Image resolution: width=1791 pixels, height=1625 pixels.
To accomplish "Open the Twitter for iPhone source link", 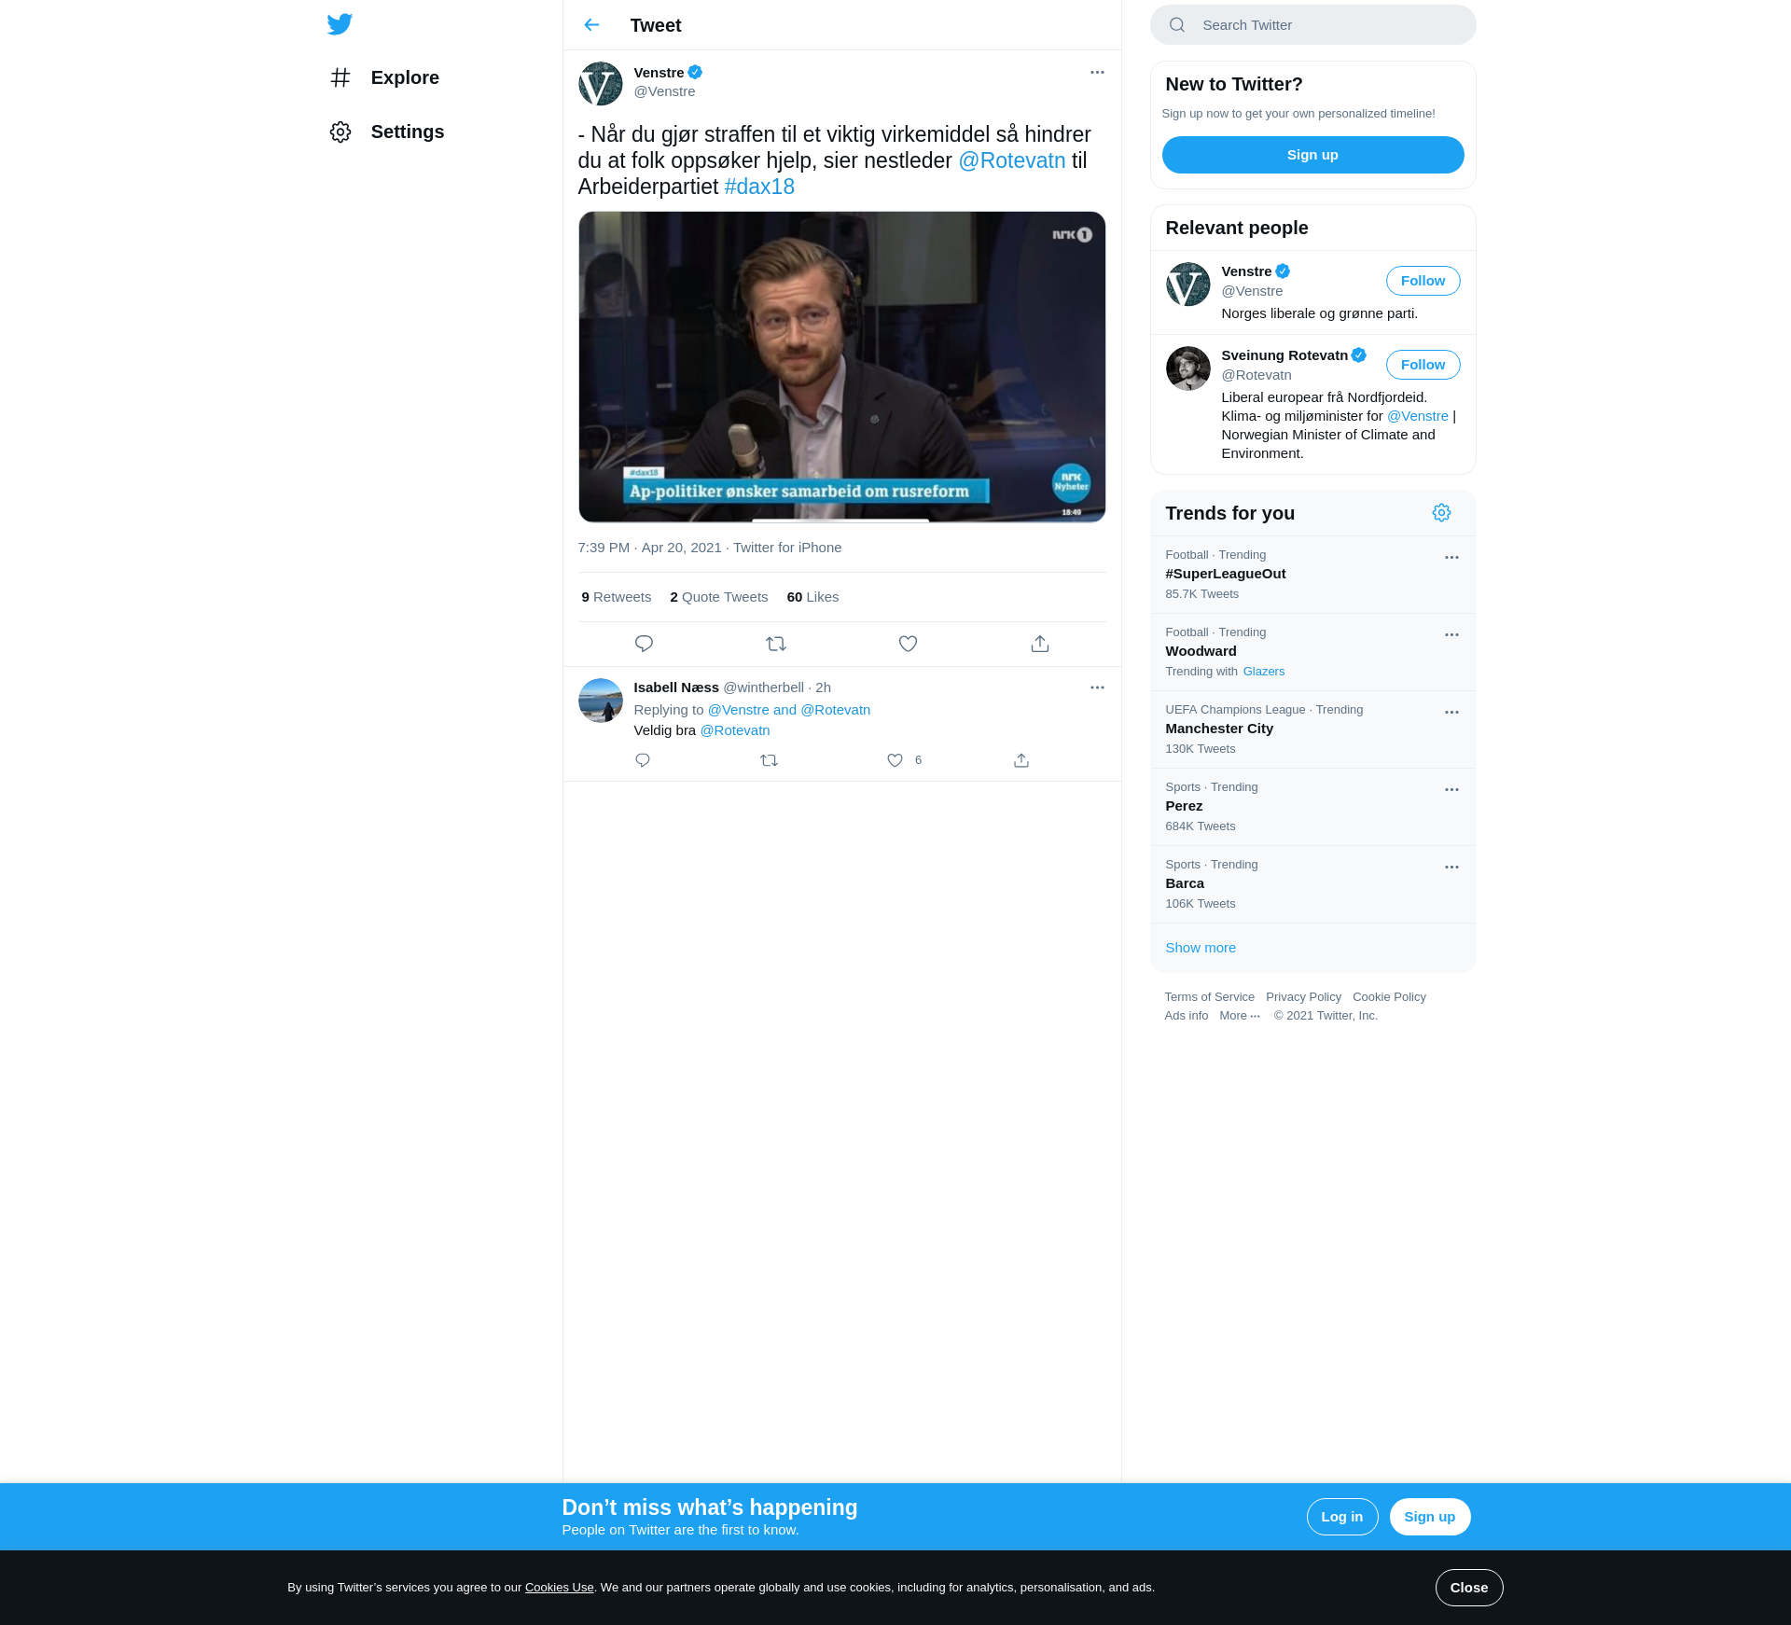I will click(787, 548).
